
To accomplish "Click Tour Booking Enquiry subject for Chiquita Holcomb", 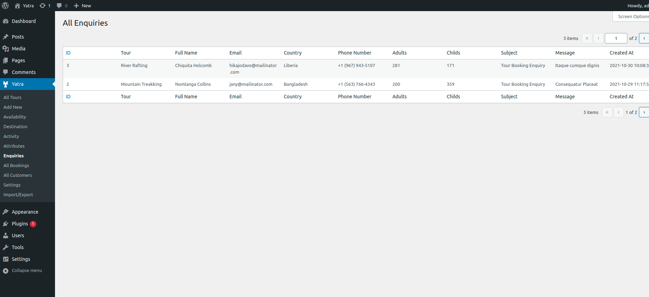I will click(x=523, y=65).
